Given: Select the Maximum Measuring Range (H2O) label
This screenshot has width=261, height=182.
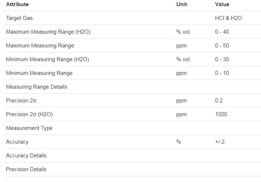Looking at the screenshot, I should tap(48, 32).
